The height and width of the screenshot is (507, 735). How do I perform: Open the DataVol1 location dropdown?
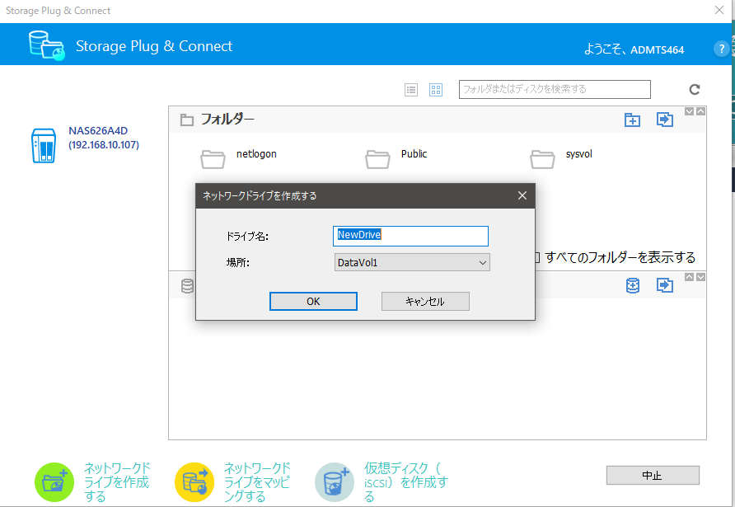412,263
